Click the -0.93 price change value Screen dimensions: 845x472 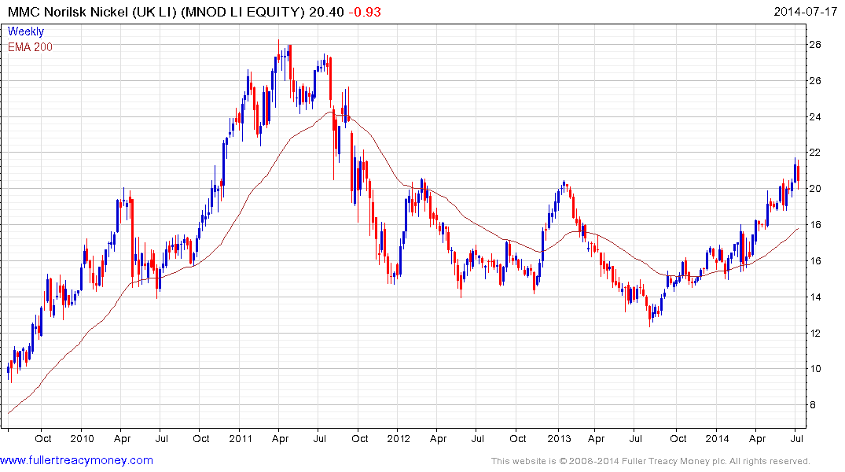point(364,12)
